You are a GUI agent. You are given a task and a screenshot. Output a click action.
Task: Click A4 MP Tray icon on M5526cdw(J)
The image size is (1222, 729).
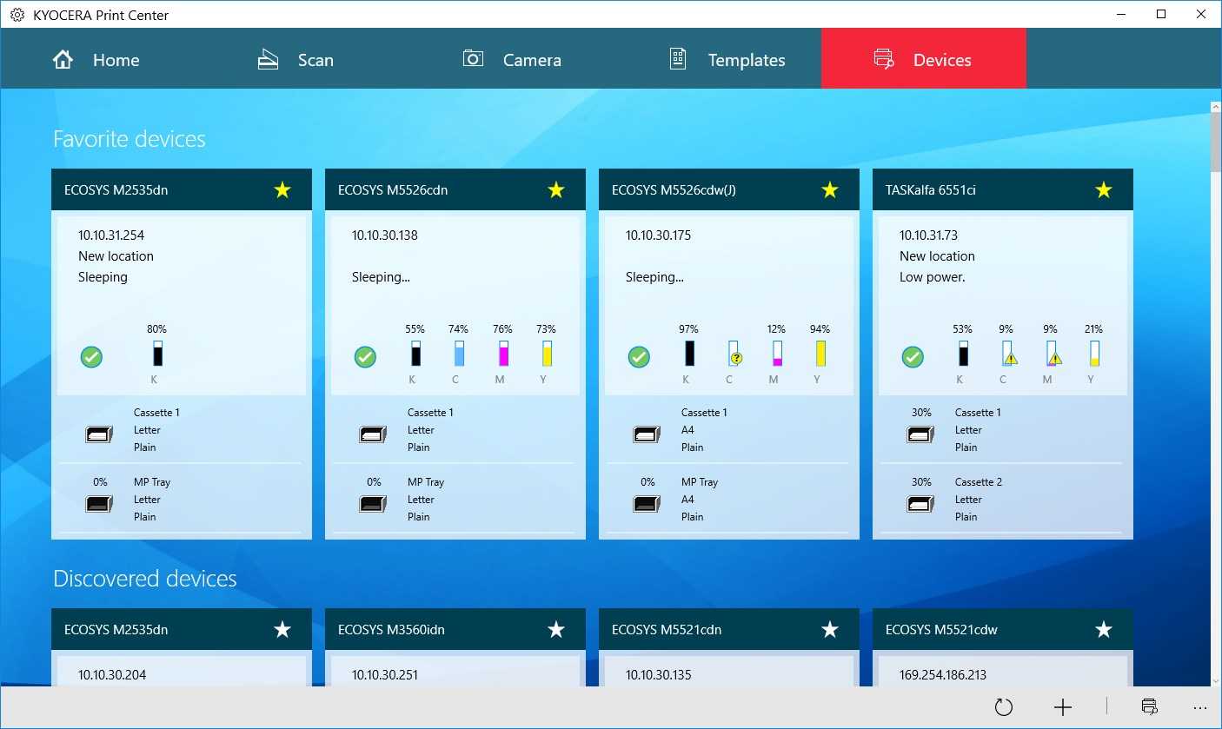click(647, 503)
